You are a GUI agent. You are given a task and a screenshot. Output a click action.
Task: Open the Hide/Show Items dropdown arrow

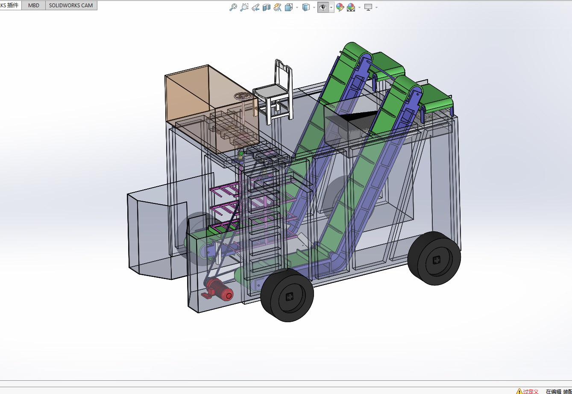(331, 7)
